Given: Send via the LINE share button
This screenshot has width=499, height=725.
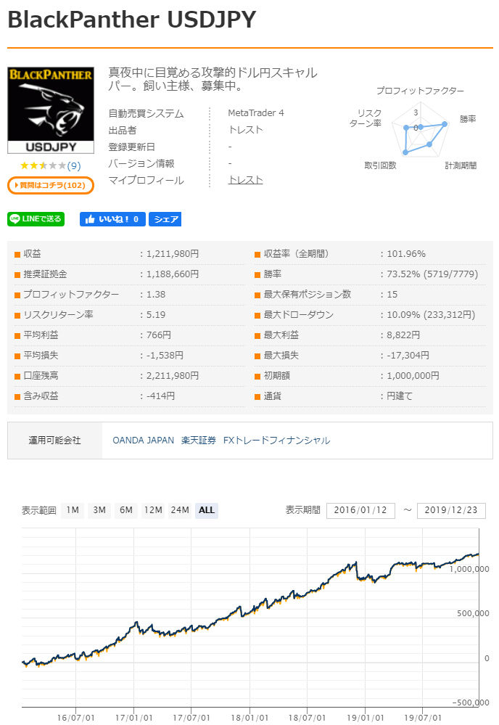Looking at the screenshot, I should tap(36, 219).
